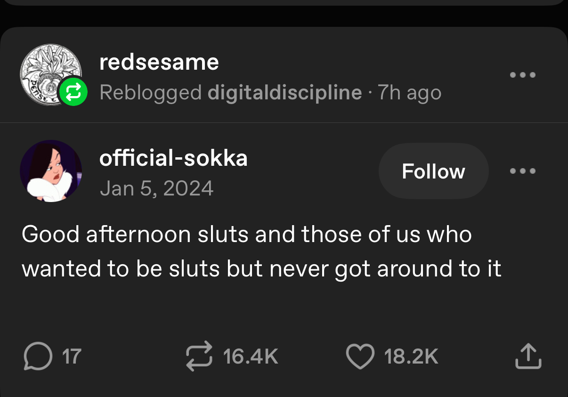Image resolution: width=568 pixels, height=397 pixels.
Task: Open official-sokka's avatar picture
Action: pos(51,171)
